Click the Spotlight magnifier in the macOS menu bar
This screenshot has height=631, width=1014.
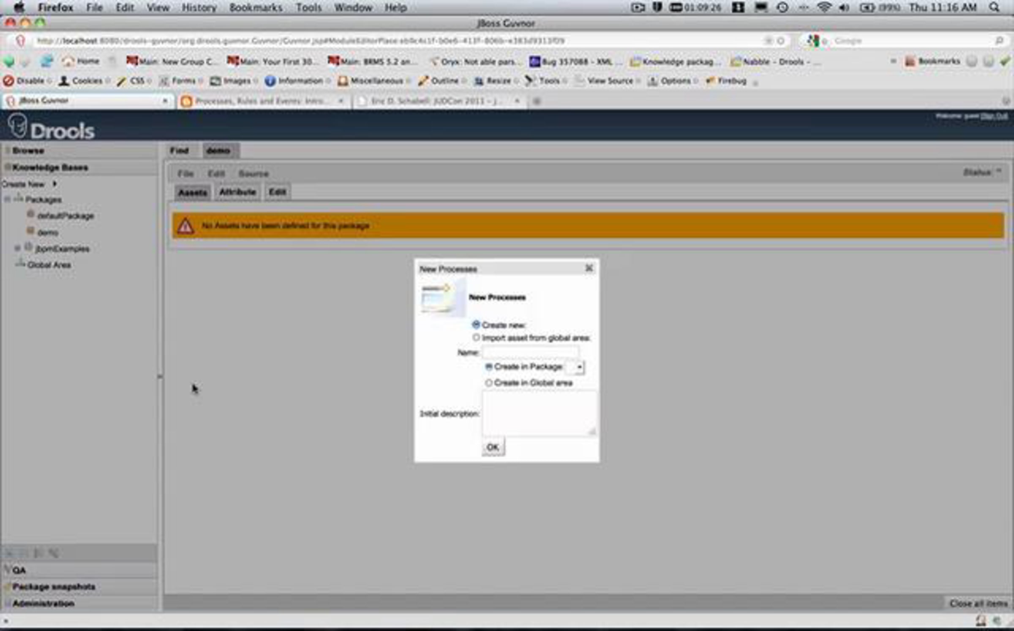pos(994,7)
